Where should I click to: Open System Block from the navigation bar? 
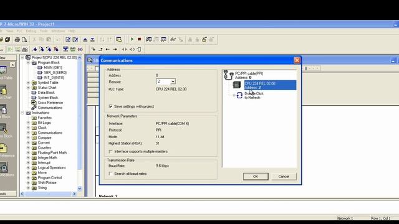tap(4, 131)
